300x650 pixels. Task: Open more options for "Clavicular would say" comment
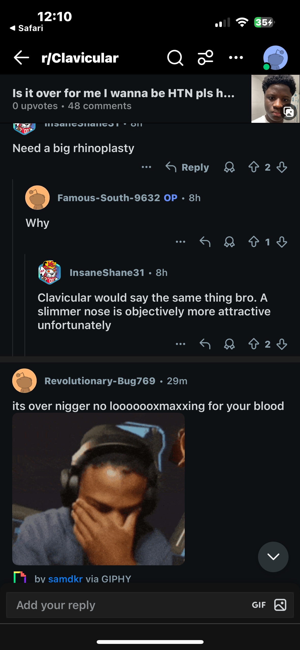pos(180,344)
